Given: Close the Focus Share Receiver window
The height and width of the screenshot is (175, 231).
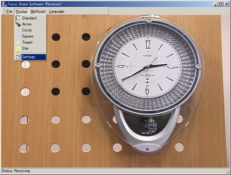Looking at the screenshot, I should tap(227, 4).
